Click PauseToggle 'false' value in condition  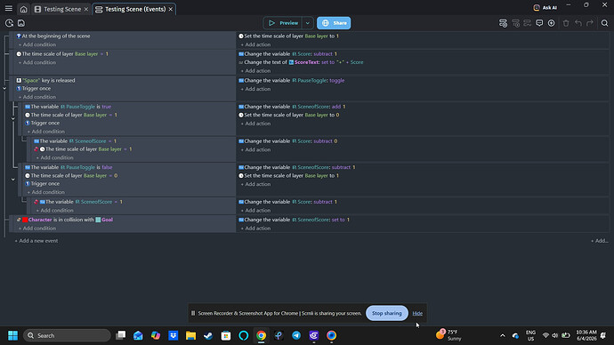click(x=107, y=167)
